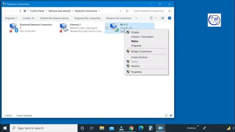Choose Bridge Connections in context menu
Image resolution: width=235 pixels, height=132 pixels.
[x=147, y=51]
